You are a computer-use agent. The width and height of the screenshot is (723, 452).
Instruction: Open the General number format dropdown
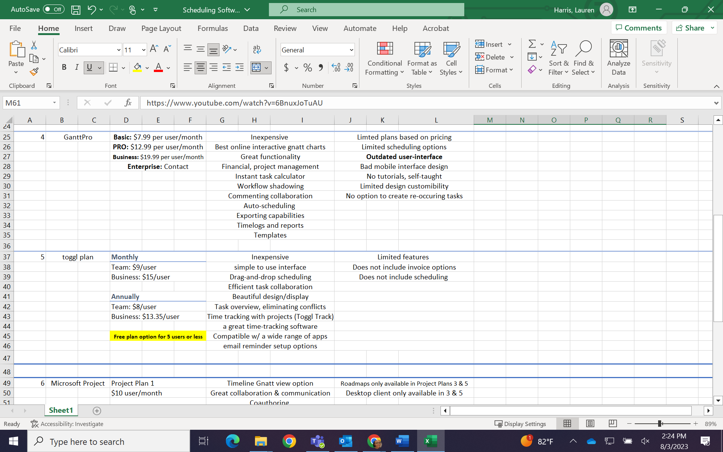pos(351,50)
